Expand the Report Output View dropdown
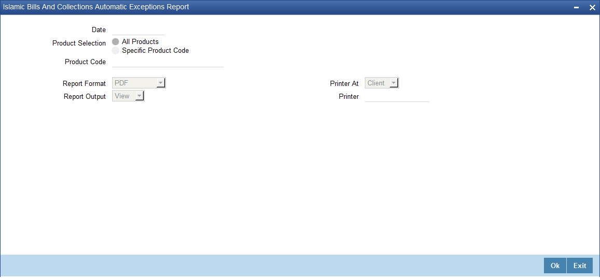Screen dimensions: 600x280 coord(128,96)
